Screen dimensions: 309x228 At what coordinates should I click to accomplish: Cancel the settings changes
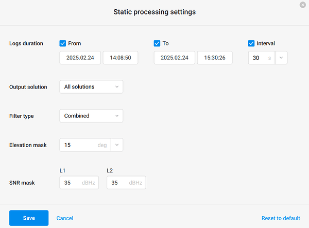click(x=65, y=218)
